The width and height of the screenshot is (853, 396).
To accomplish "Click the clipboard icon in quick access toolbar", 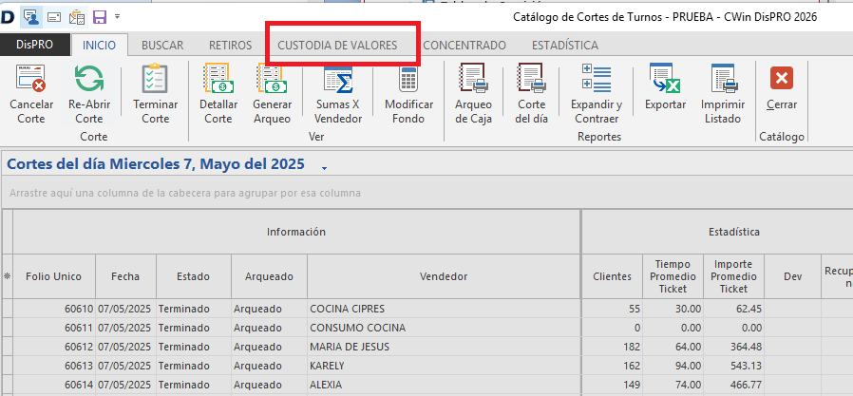I will pos(77,17).
